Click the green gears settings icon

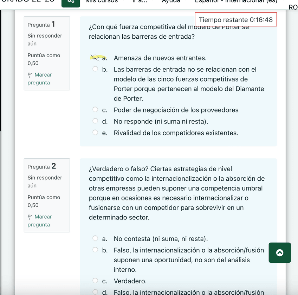tap(71, 3)
